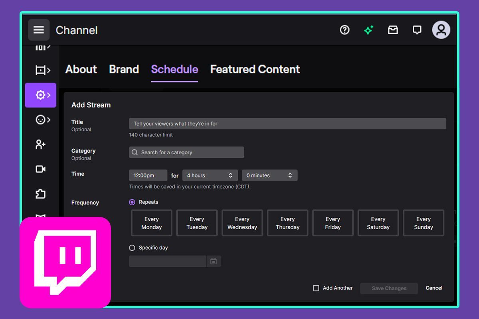Open the 4 hours duration dropdown
The height and width of the screenshot is (319, 479).
210,175
